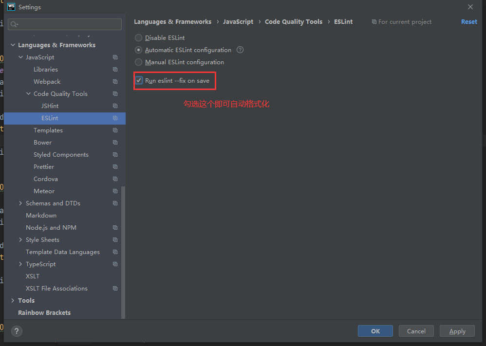Click the project-level icon beside Cordova
Viewport: 486px width, 346px height.
click(x=115, y=179)
